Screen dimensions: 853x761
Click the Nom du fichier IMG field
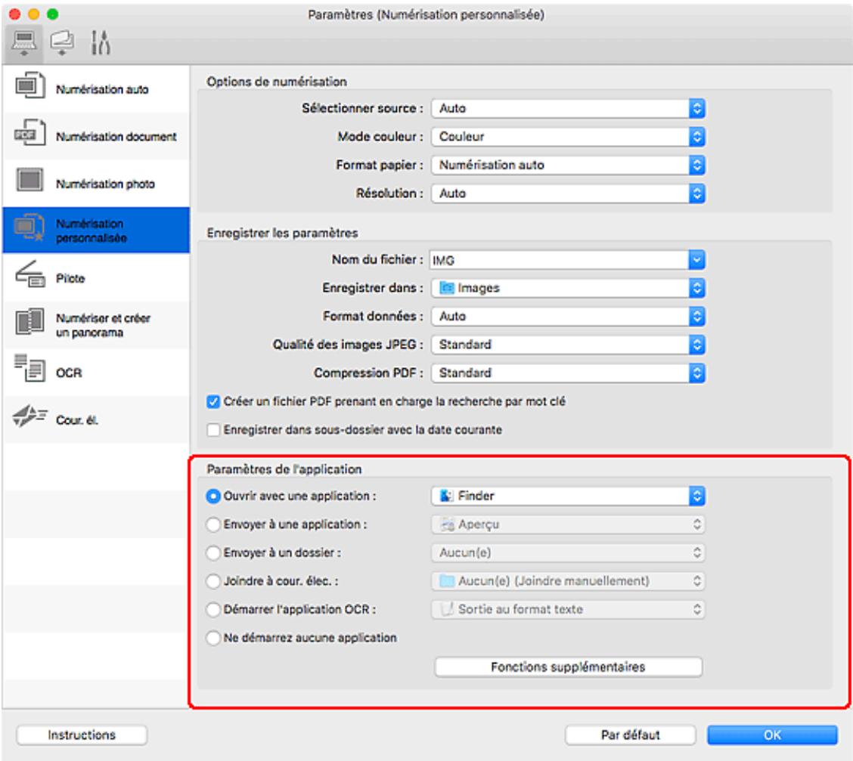pyautogui.click(x=558, y=260)
